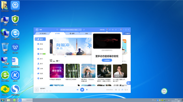The image size is (183, 102).
Task: Mute audio using the volume speaker icon
Action: coord(116,90)
